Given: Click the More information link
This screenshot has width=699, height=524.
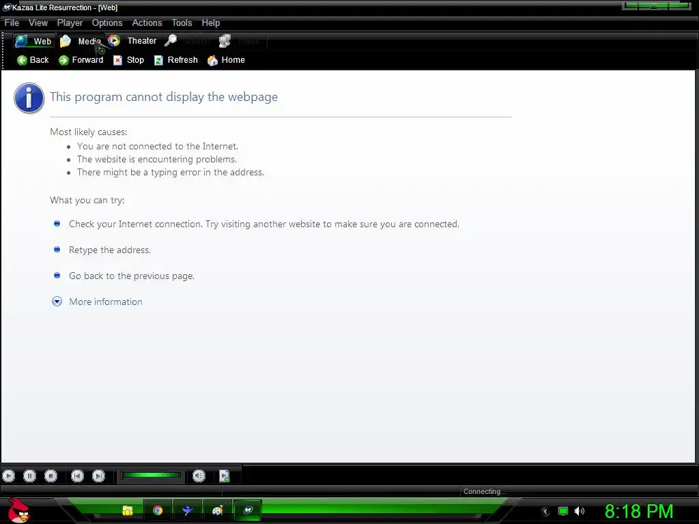Looking at the screenshot, I should point(106,302).
